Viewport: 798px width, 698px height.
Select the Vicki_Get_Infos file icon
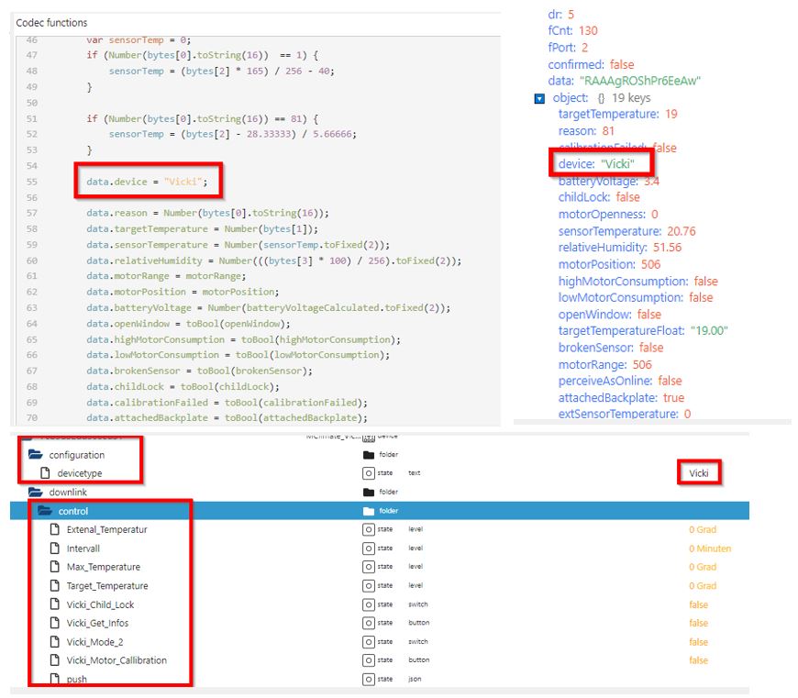(55, 623)
